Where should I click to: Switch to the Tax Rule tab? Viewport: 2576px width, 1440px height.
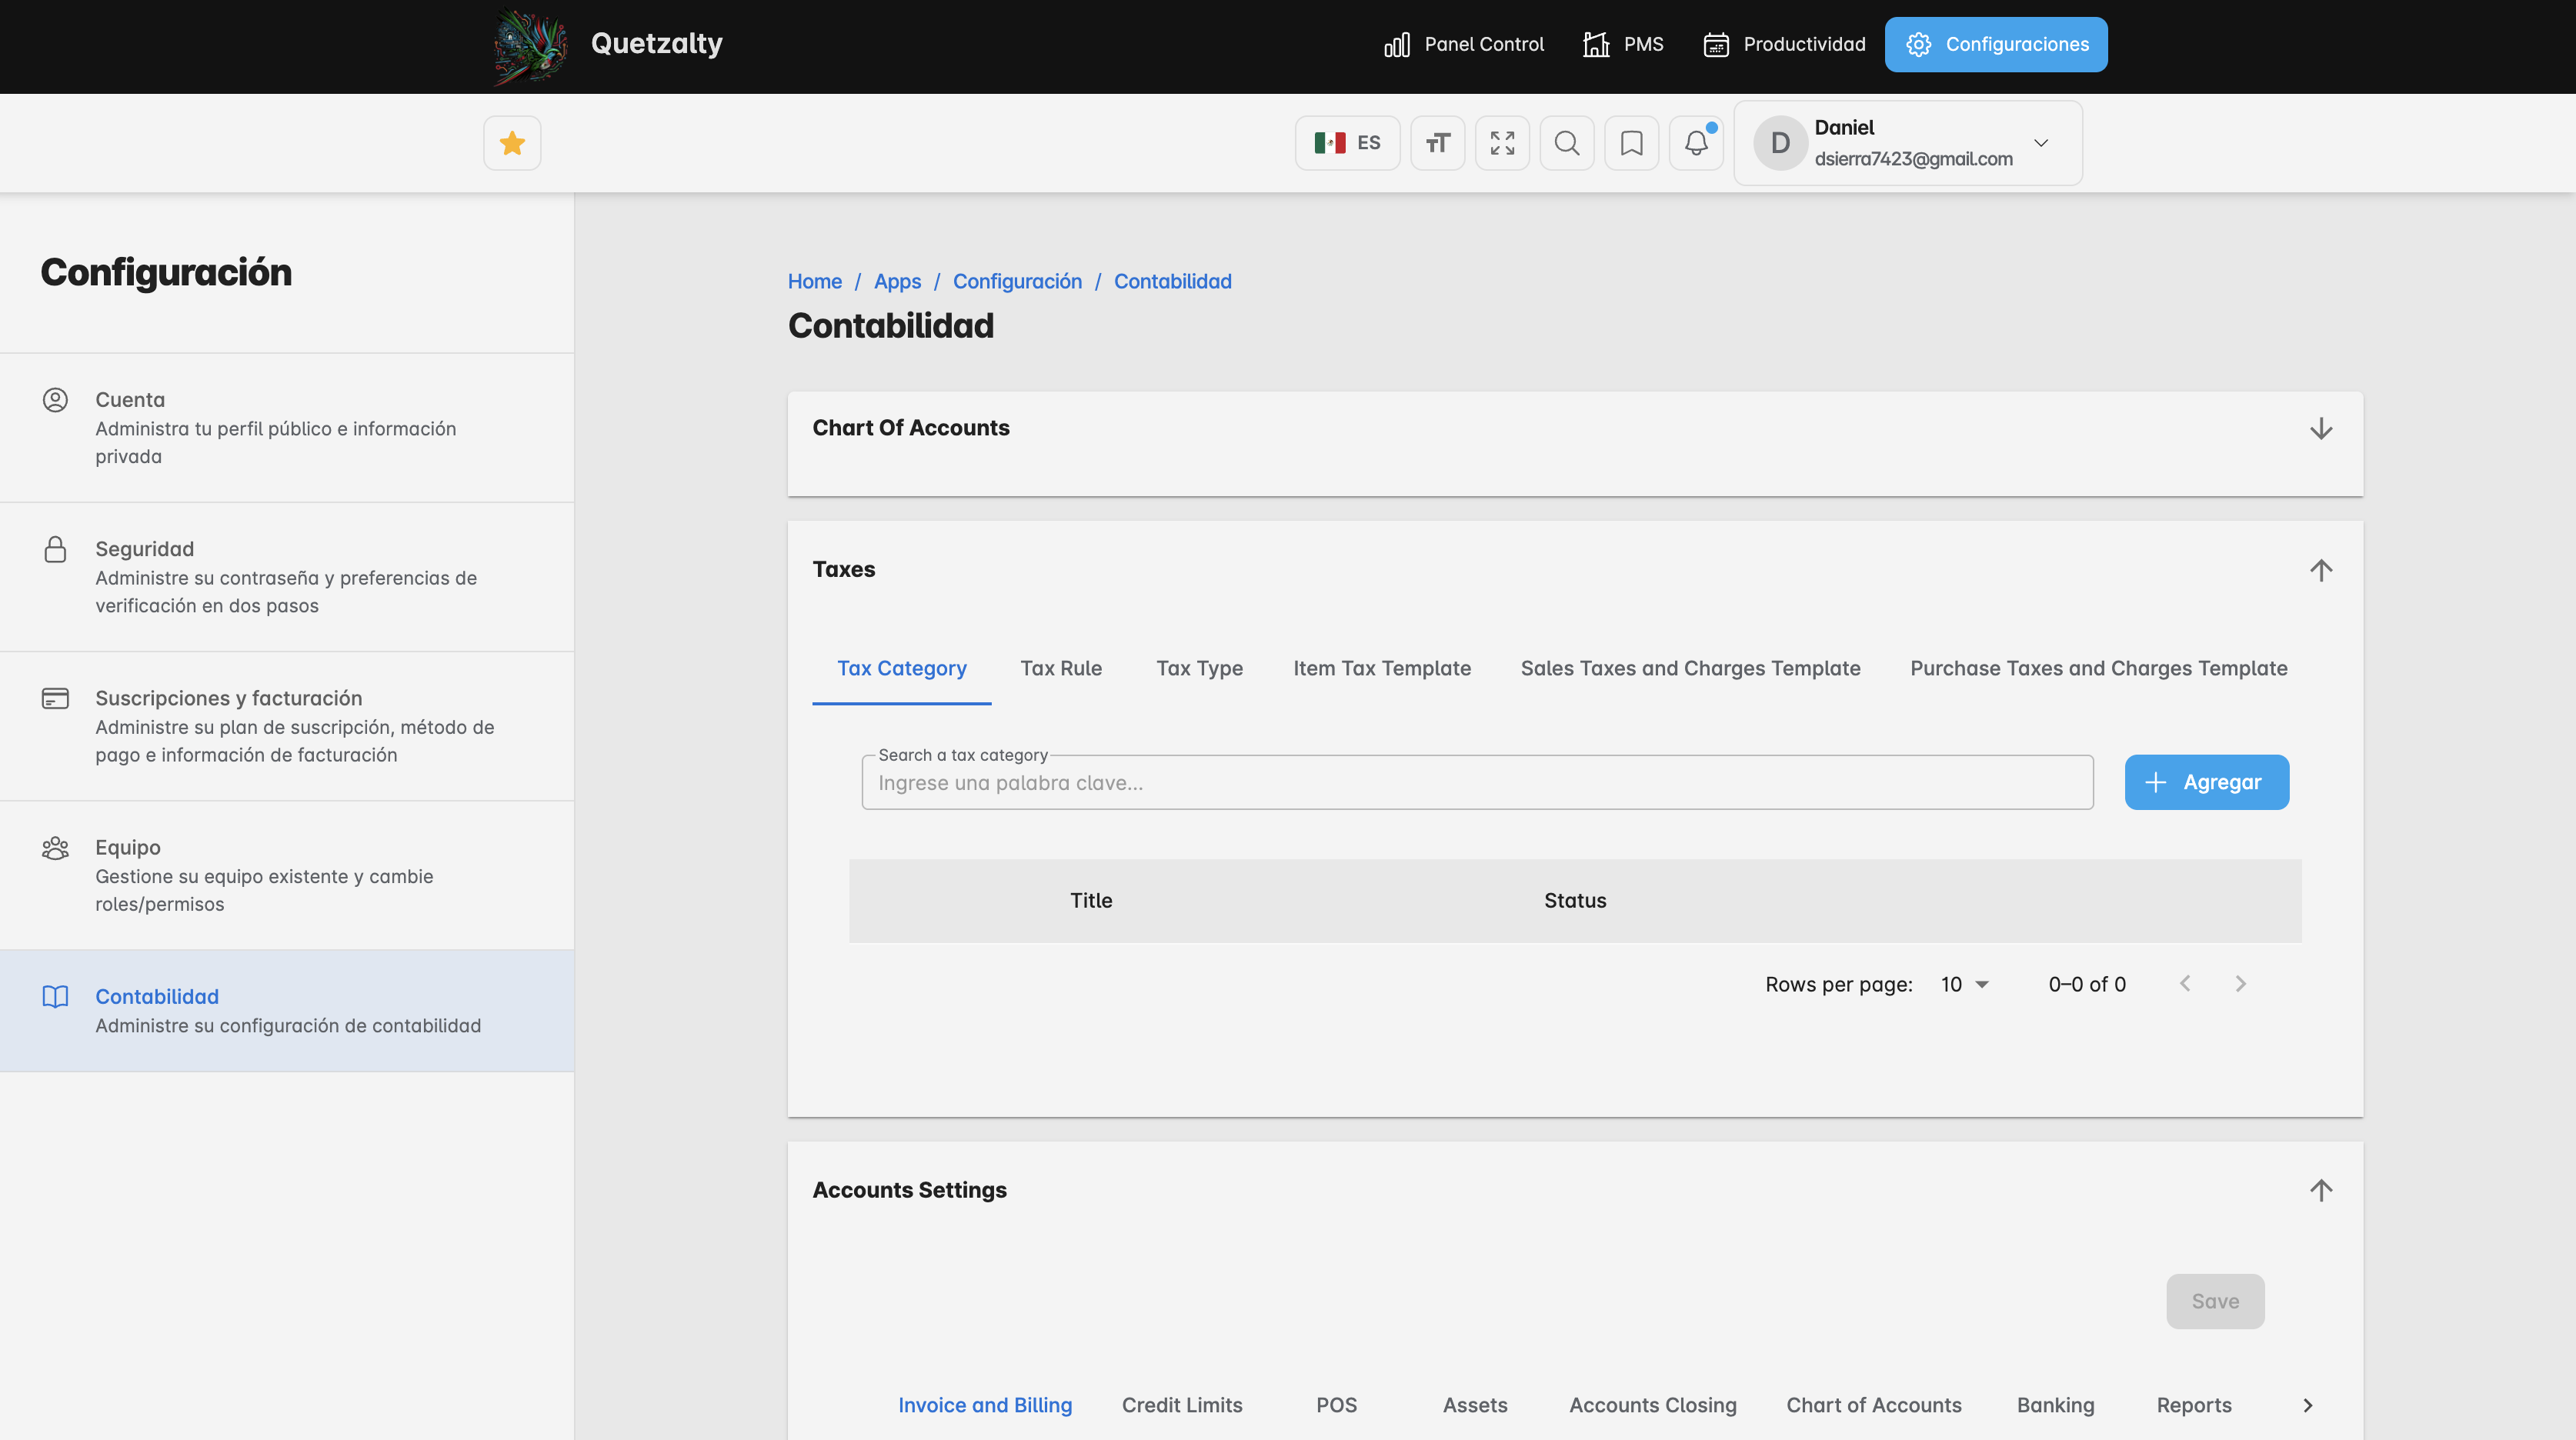pyautogui.click(x=1061, y=668)
